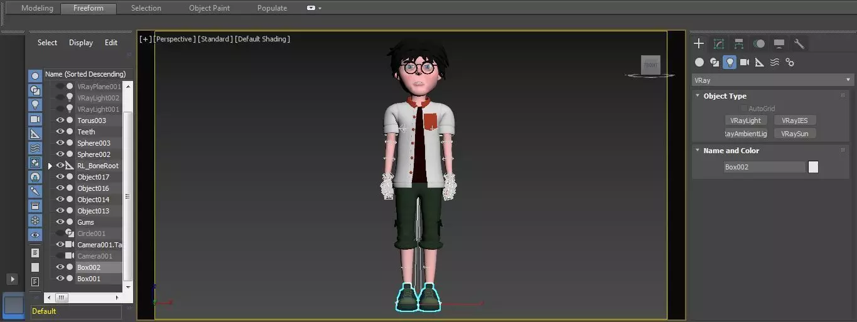This screenshot has height=322, width=857.
Task: Toggle space warps filter in scene explorer
Action: 35,148
